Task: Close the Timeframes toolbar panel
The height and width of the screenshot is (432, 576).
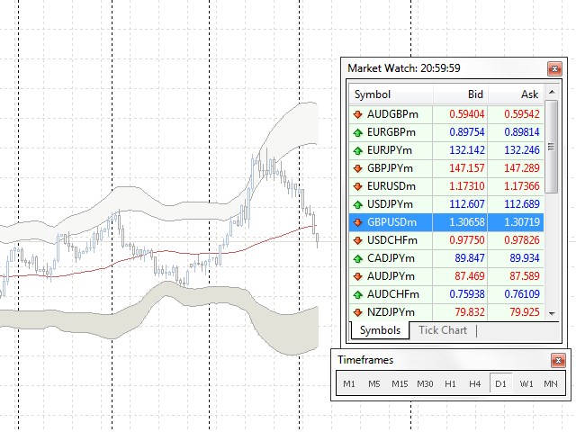Action: pyautogui.click(x=558, y=361)
